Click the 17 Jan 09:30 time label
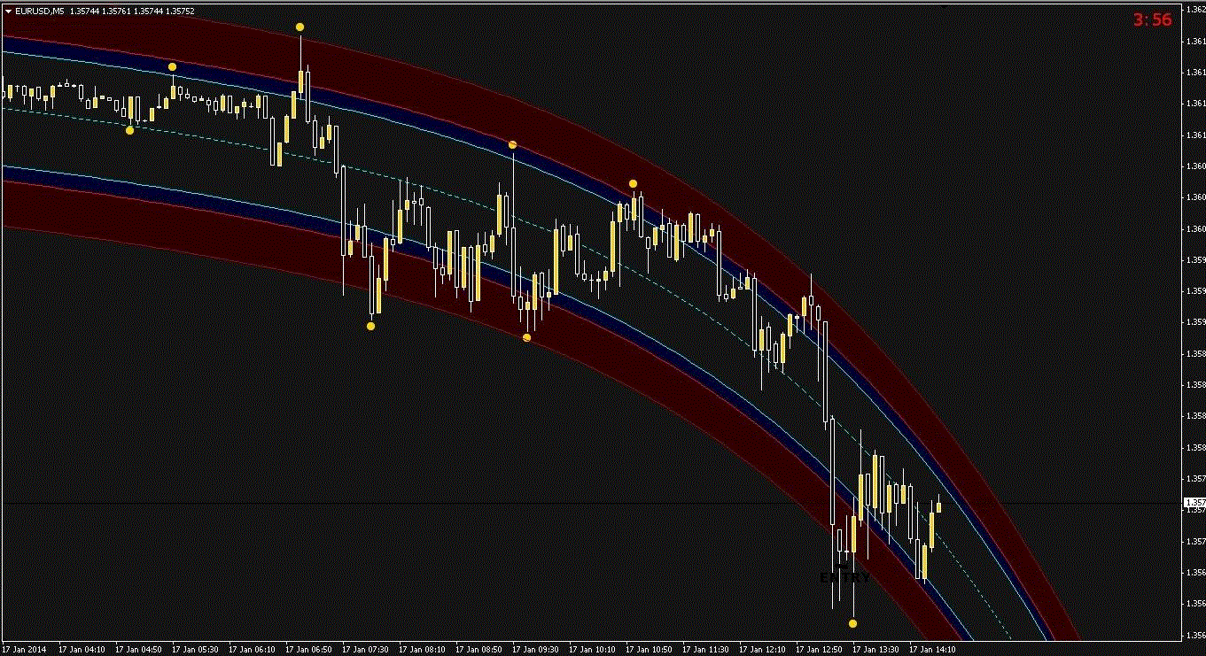 pyautogui.click(x=535, y=649)
